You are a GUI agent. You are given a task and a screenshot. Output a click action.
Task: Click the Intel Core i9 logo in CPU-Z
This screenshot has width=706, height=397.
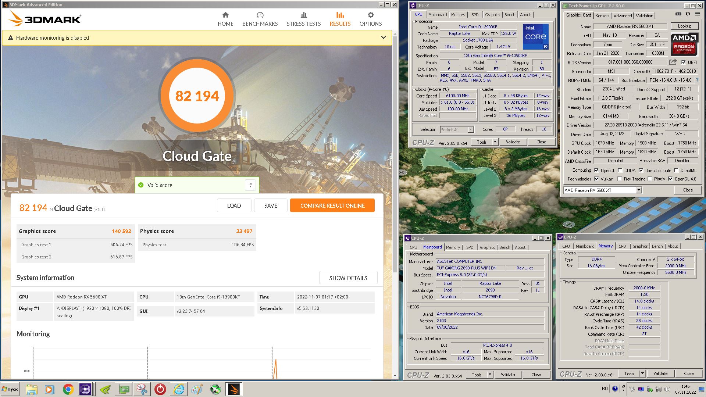pos(535,36)
